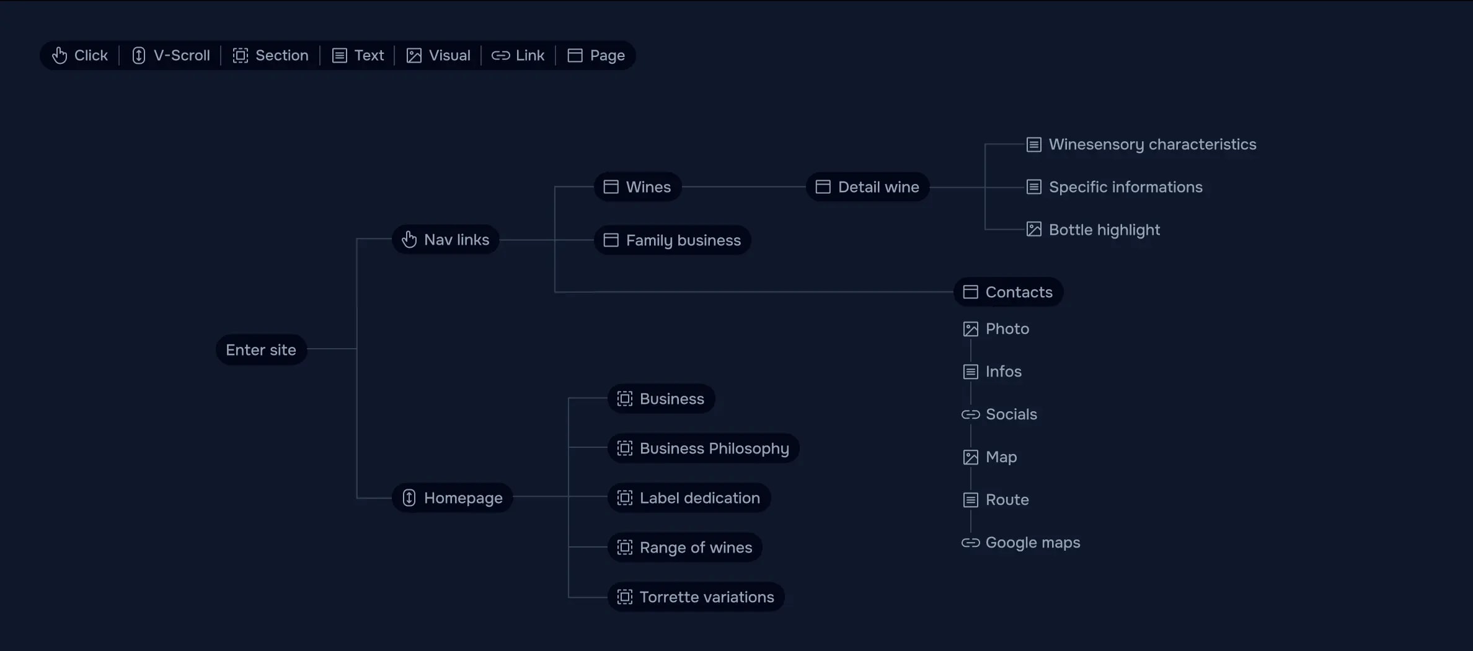Viewport: 1473px width, 651px height.
Task: Click the image icon beside Map
Action: (971, 457)
